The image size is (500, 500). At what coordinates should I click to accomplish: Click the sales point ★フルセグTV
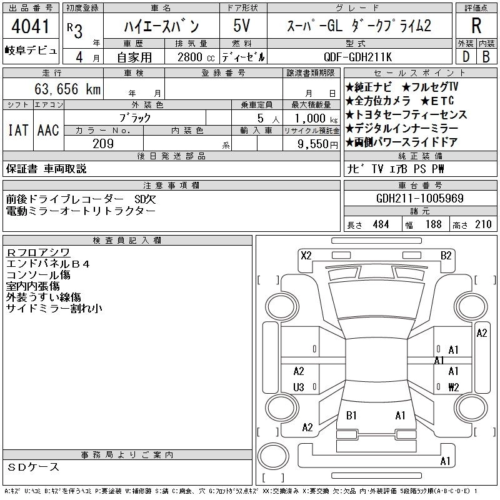pyautogui.click(x=430, y=87)
